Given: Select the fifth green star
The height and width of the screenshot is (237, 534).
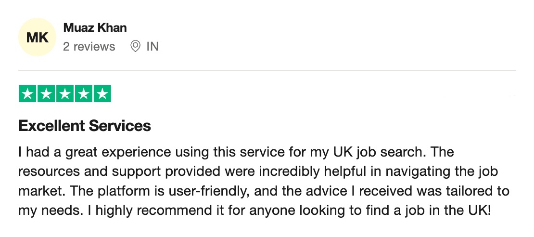Looking at the screenshot, I should pos(102,93).
